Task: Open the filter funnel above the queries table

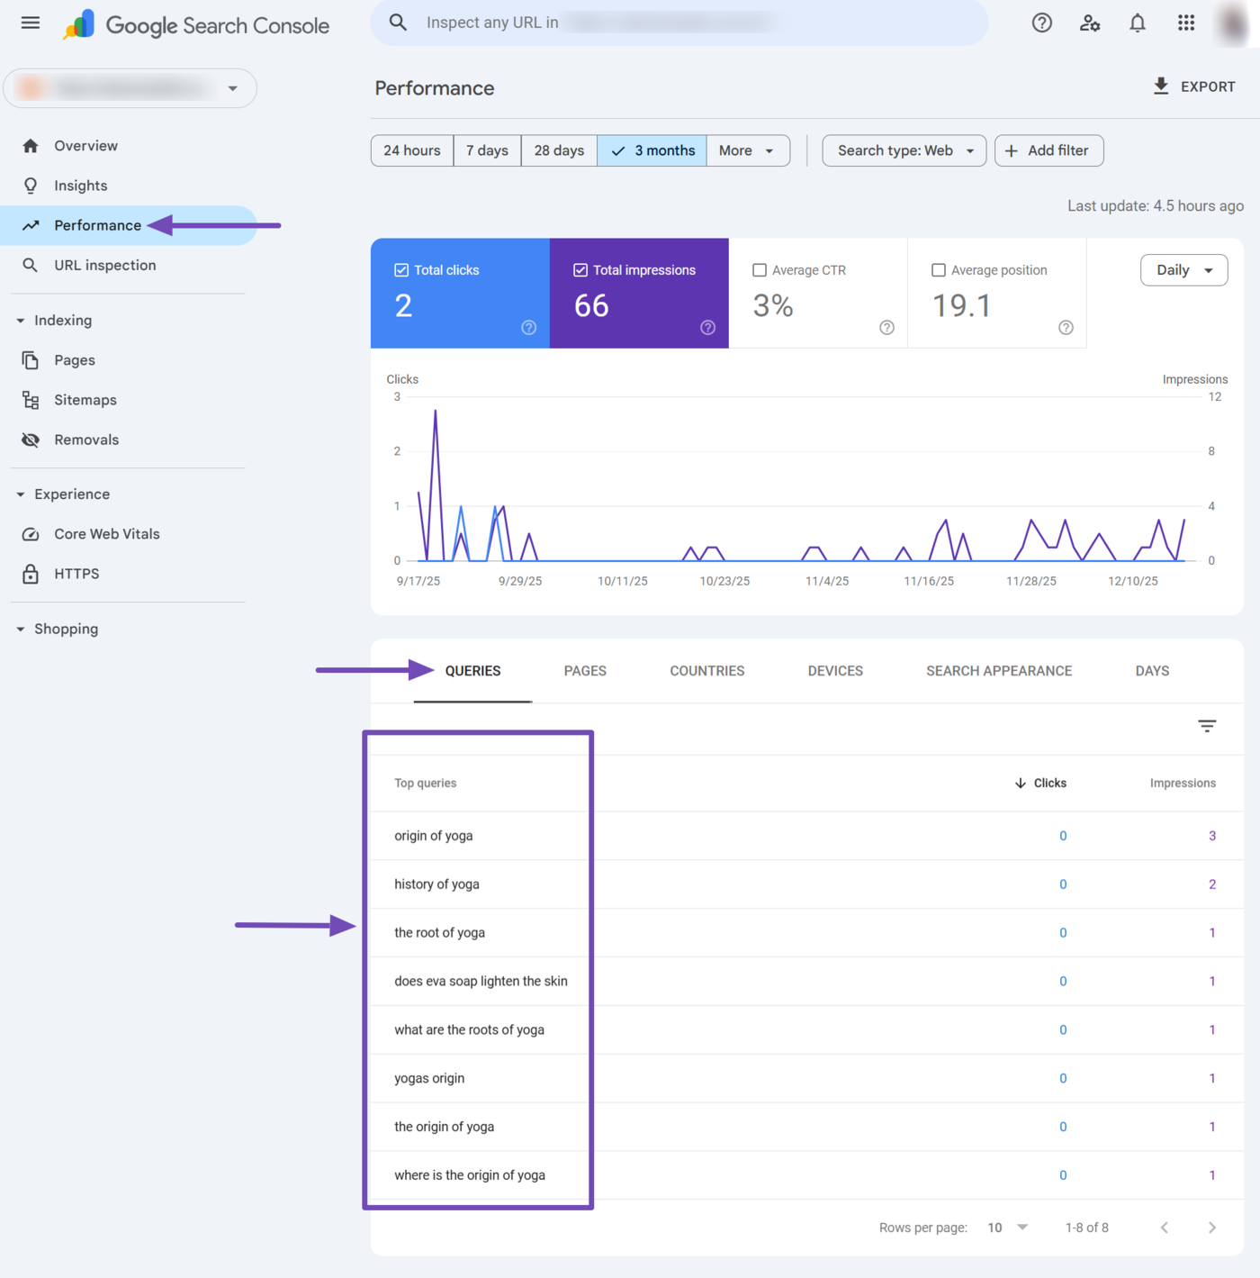Action: (1207, 725)
